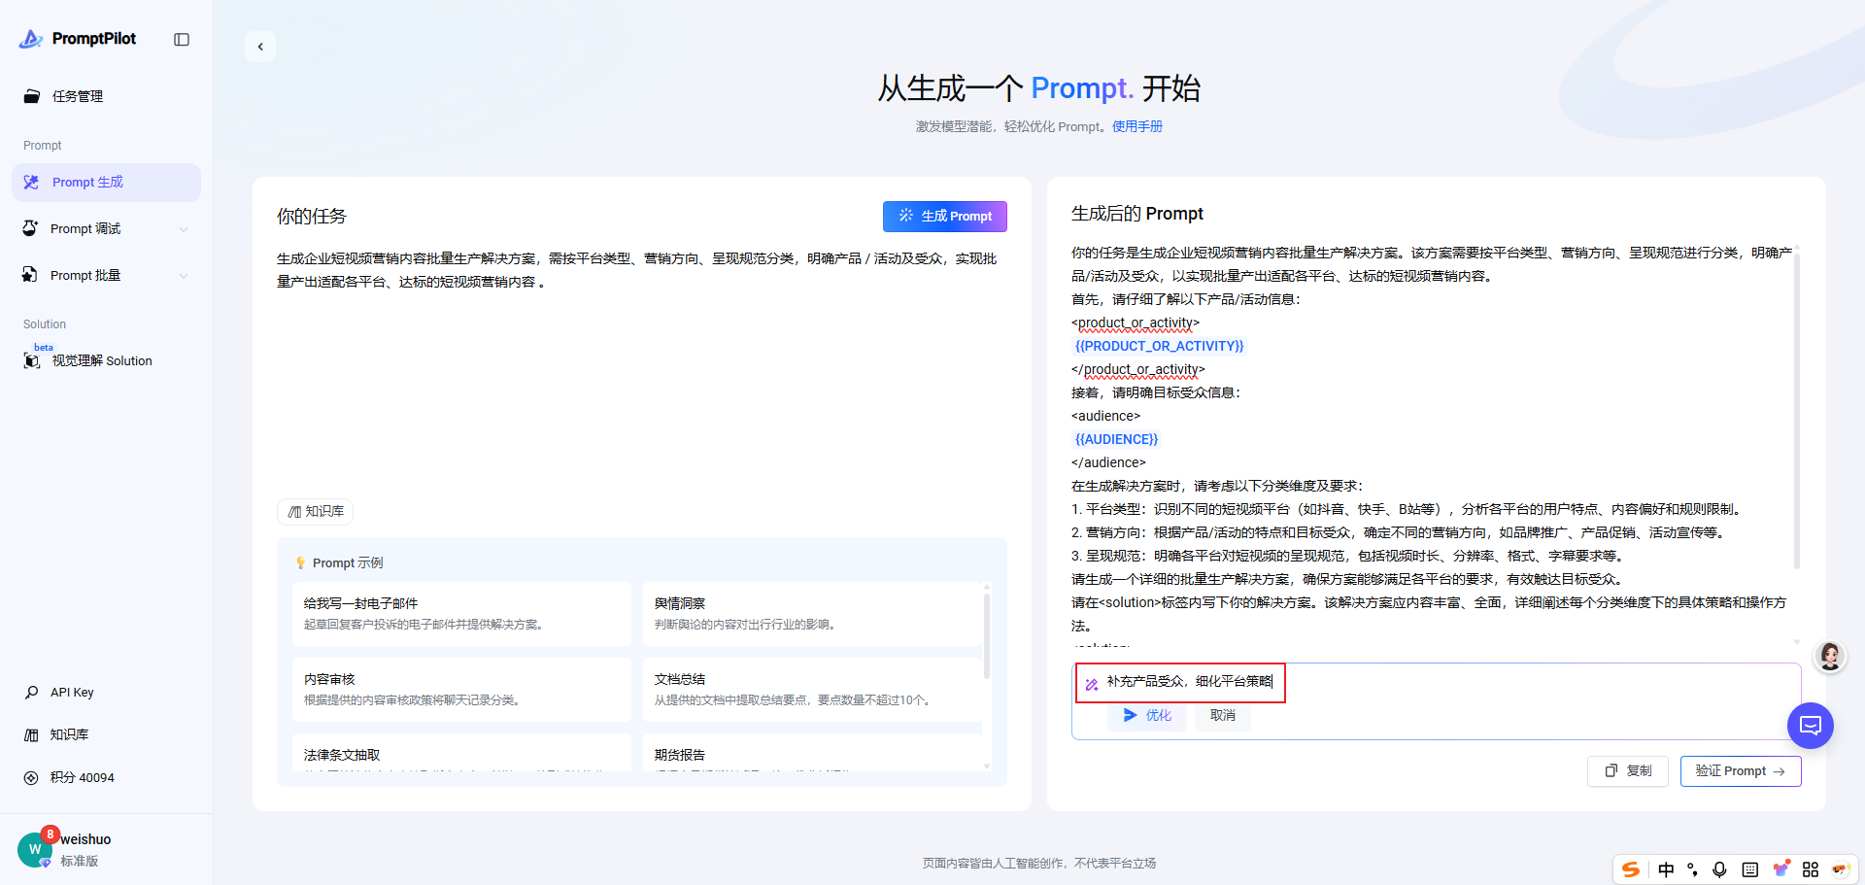
Task: Click the back arrow button
Action: (x=260, y=47)
